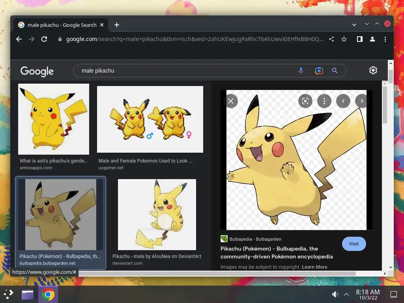404x303 pixels.
Task: Open the male and female Pokemon sprite thumbnail
Action: click(150, 119)
